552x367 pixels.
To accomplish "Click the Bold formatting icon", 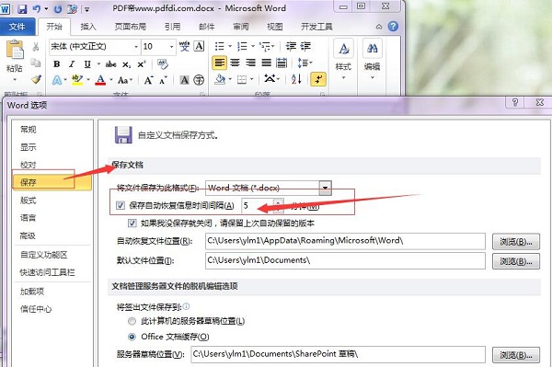I will point(56,64).
